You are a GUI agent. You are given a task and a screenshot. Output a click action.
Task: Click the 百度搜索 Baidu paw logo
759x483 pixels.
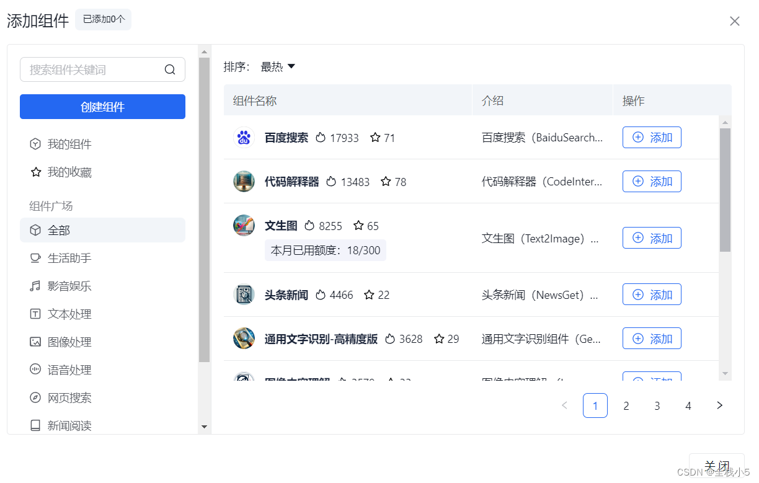pyautogui.click(x=244, y=138)
